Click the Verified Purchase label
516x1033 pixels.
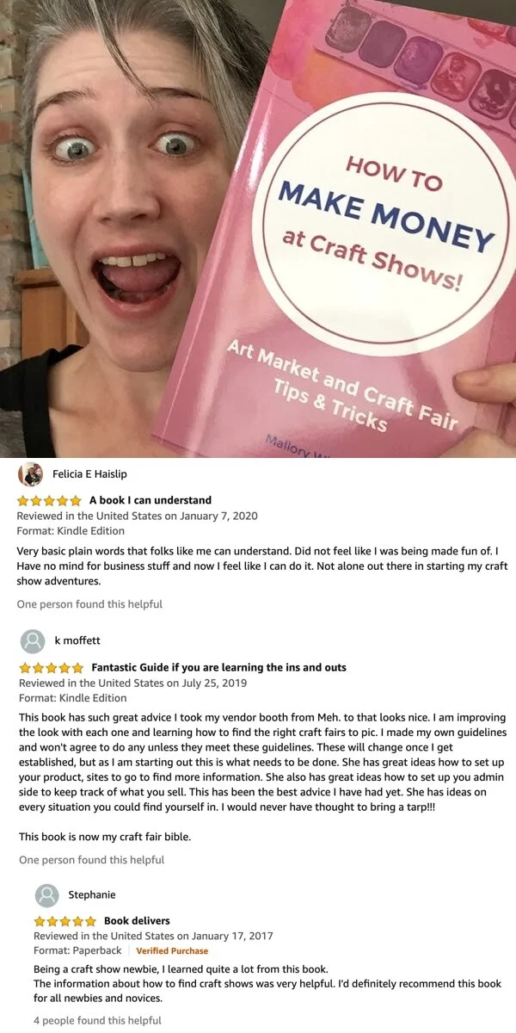tap(172, 951)
